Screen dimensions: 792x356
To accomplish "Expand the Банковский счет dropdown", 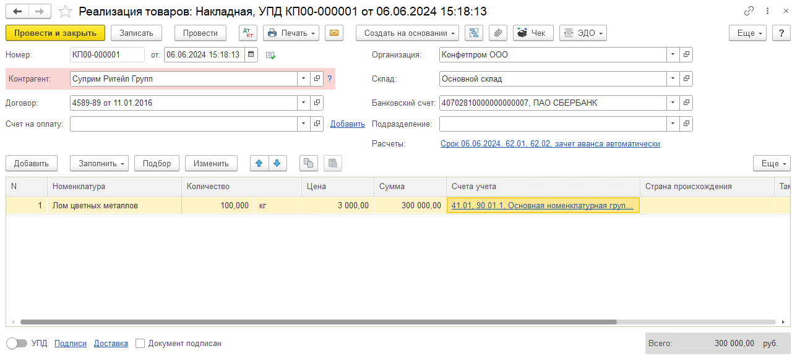I will (x=673, y=103).
